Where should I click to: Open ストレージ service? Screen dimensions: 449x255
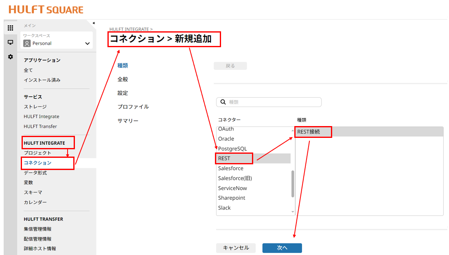point(35,107)
